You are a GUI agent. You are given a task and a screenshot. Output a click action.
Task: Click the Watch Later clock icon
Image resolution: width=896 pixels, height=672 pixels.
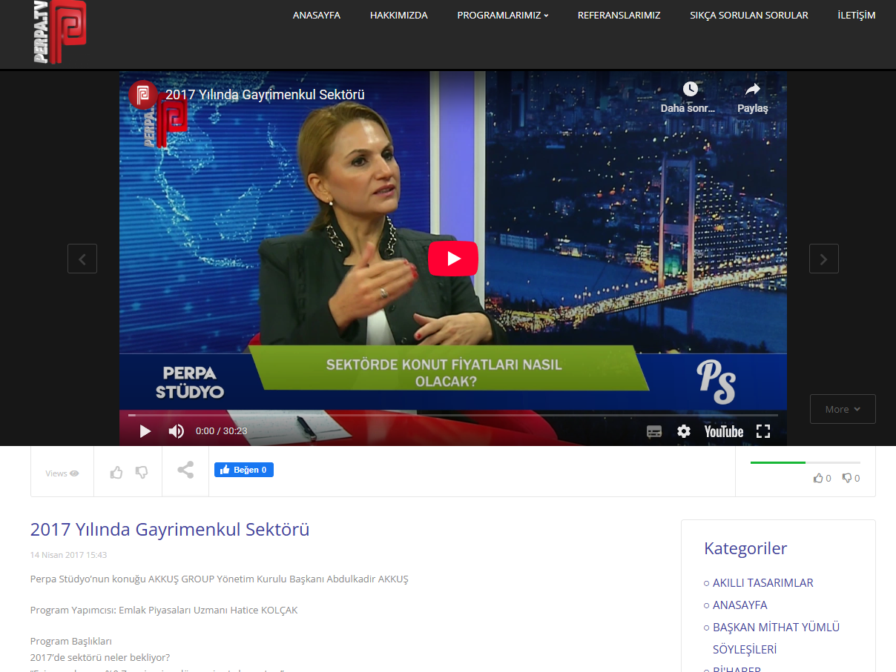tap(690, 90)
